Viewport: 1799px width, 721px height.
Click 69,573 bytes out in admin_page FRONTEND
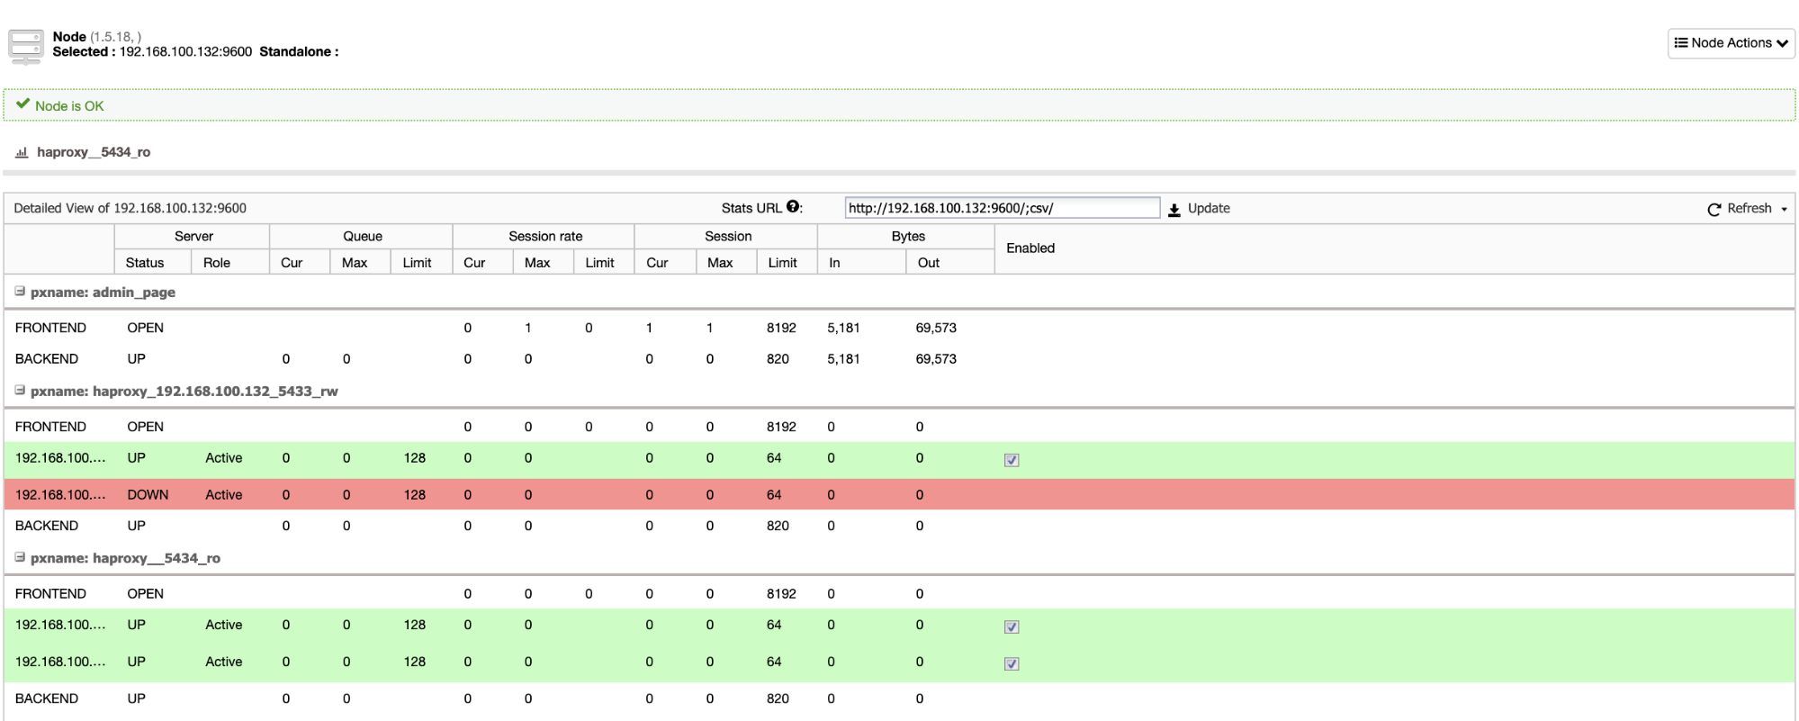tap(936, 328)
